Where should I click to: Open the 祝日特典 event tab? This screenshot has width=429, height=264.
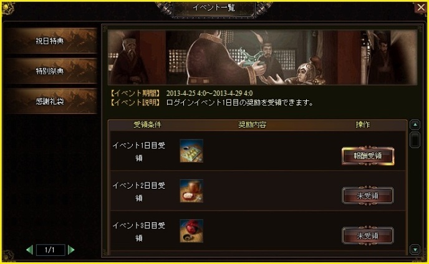[51, 41]
